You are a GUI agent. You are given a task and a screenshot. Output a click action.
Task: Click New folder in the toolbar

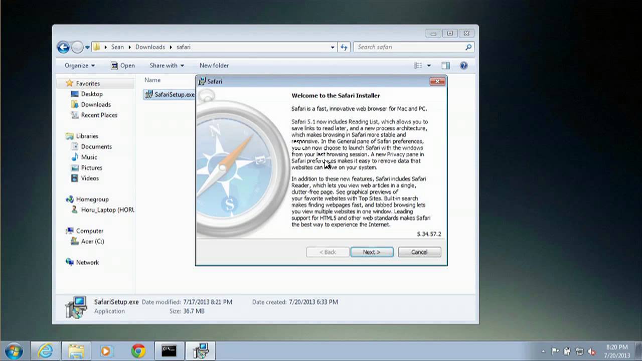(x=214, y=66)
